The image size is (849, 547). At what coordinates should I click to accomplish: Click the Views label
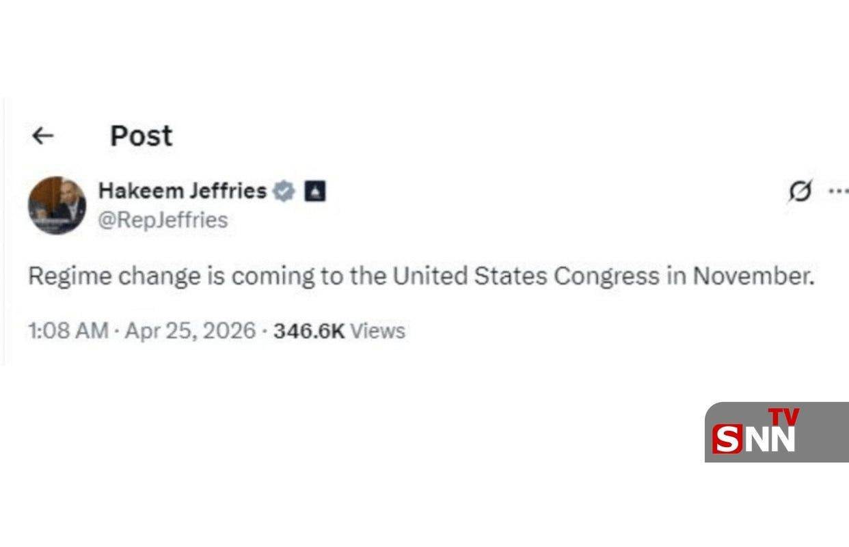pos(378,332)
